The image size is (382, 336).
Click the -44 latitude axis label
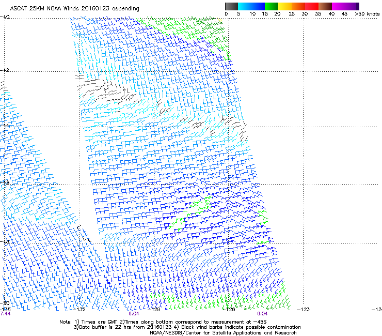(x=5, y=126)
